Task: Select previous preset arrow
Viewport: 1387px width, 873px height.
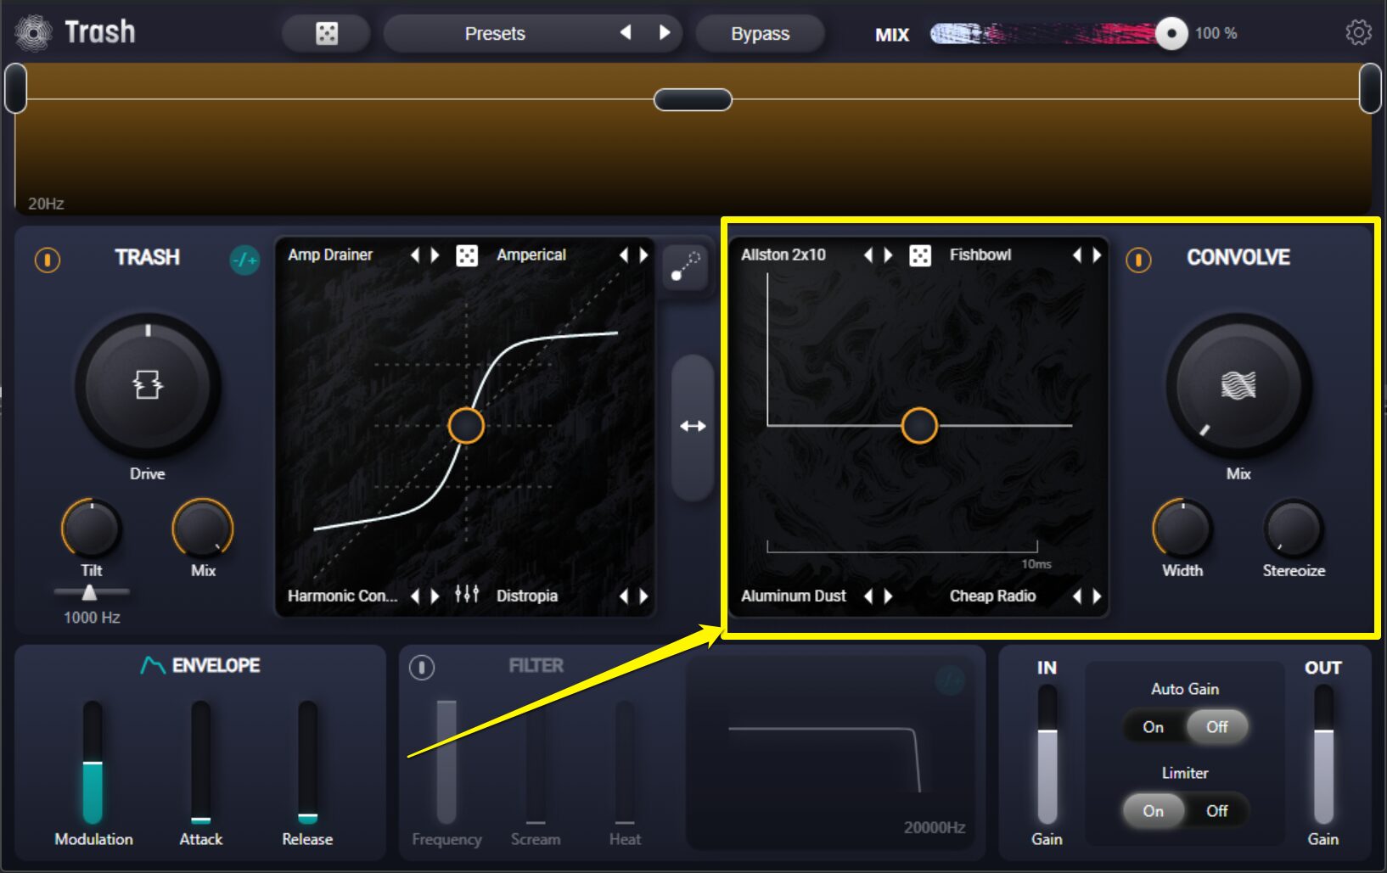Action: tap(626, 32)
